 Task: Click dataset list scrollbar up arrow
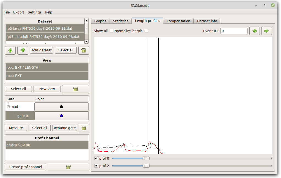coord(86,20)
